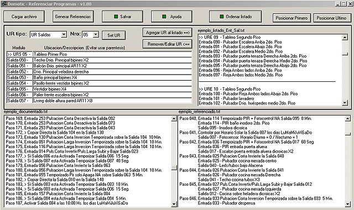
Task: Open the Nro number dropdown
Action: tap(96, 34)
